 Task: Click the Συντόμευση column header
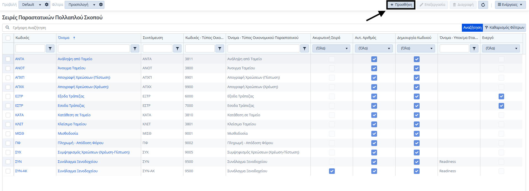(153, 38)
